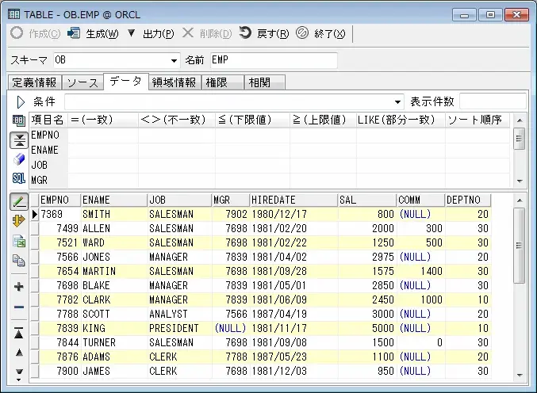Click the 生成(W) generate icon
The width and height of the screenshot is (537, 393).
point(74,33)
